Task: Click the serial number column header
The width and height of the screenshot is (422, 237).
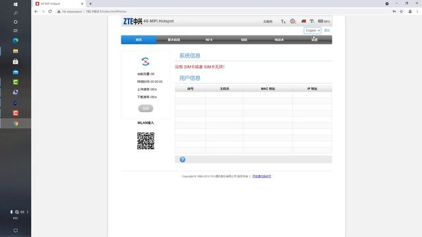Action: (x=191, y=89)
